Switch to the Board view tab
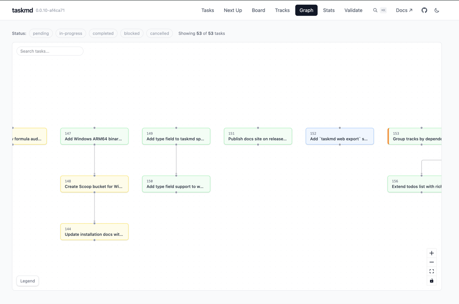 click(258, 10)
